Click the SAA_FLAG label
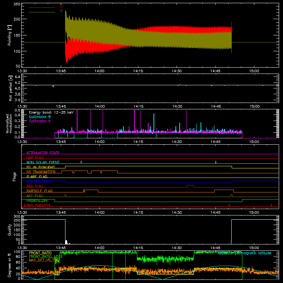Viewport: 283px width, 283px height. pos(35,186)
